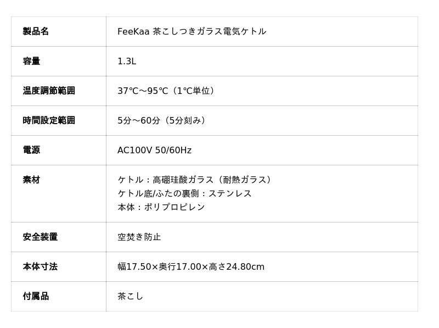Click the 1.3L capacity value
Screen dimensions: 439x328
coord(127,61)
